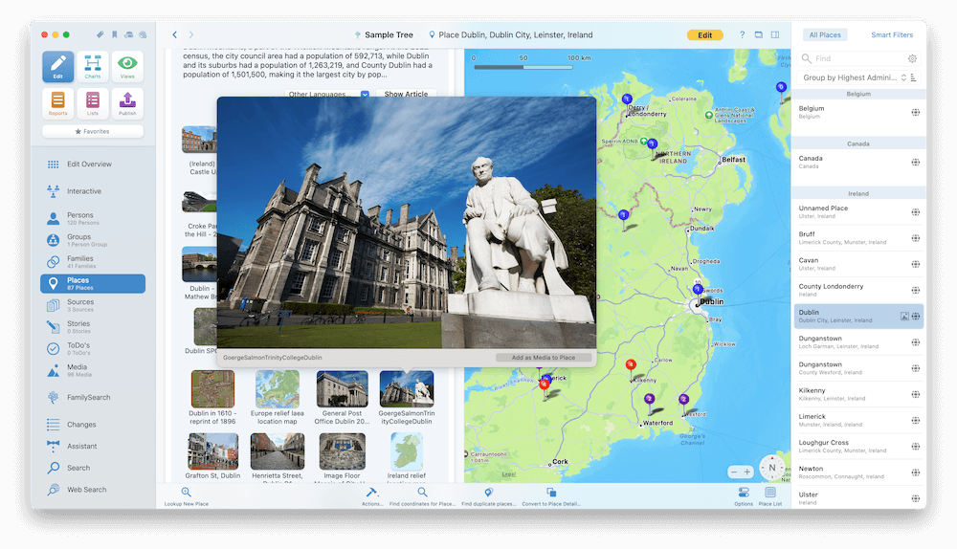Click the Add as Media to Place button
This screenshot has width=957, height=549.
point(544,358)
